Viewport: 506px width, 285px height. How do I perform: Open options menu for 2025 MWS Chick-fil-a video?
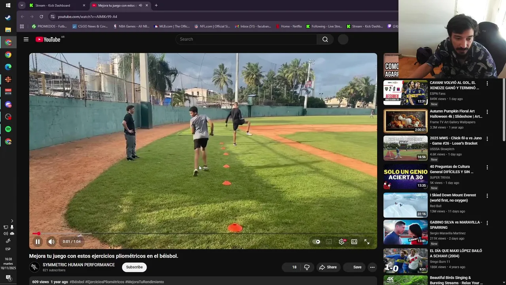pos(487,139)
